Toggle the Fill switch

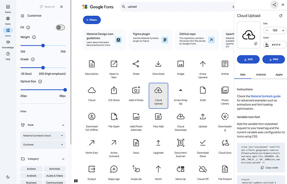click(60, 27)
